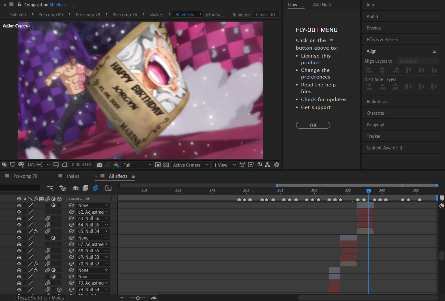The image size is (445, 301).
Task: Click the Primary Viewer monitor icon
Action: tap(12, 165)
